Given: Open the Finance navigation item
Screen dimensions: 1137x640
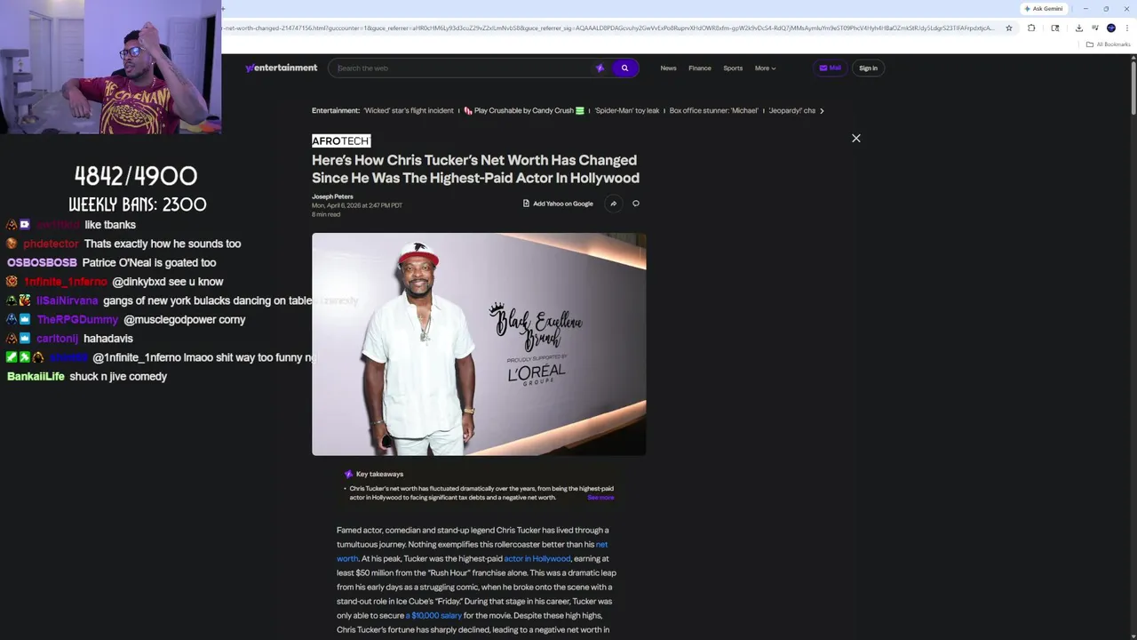Looking at the screenshot, I should (x=700, y=68).
